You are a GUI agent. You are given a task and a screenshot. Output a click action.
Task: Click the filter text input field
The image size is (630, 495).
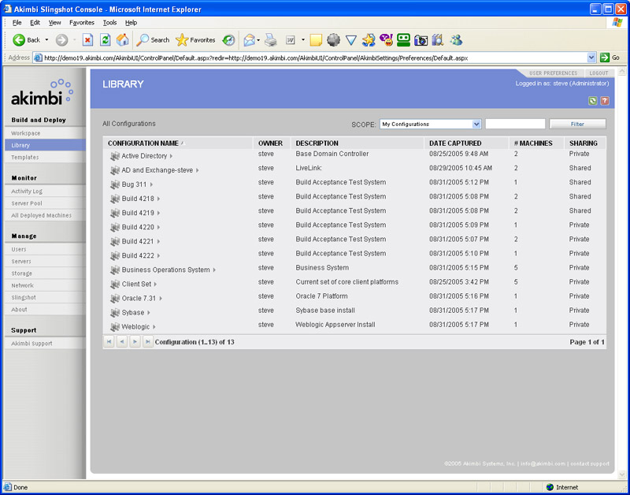coord(515,125)
